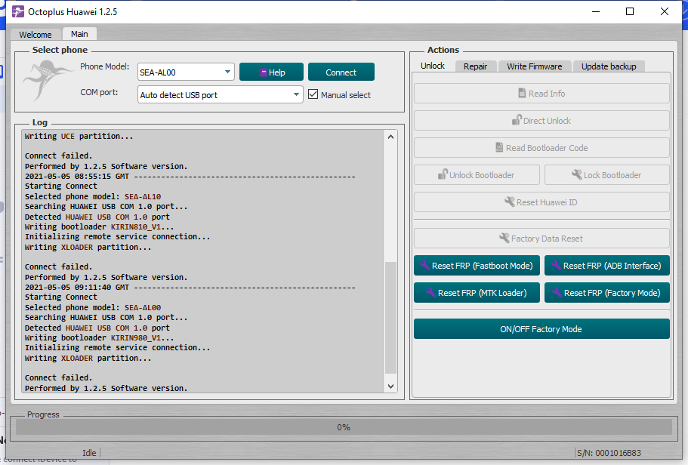Click the log line 'Selected phone model: SEA-AL10'
The height and width of the screenshot is (465, 688).
click(x=93, y=196)
